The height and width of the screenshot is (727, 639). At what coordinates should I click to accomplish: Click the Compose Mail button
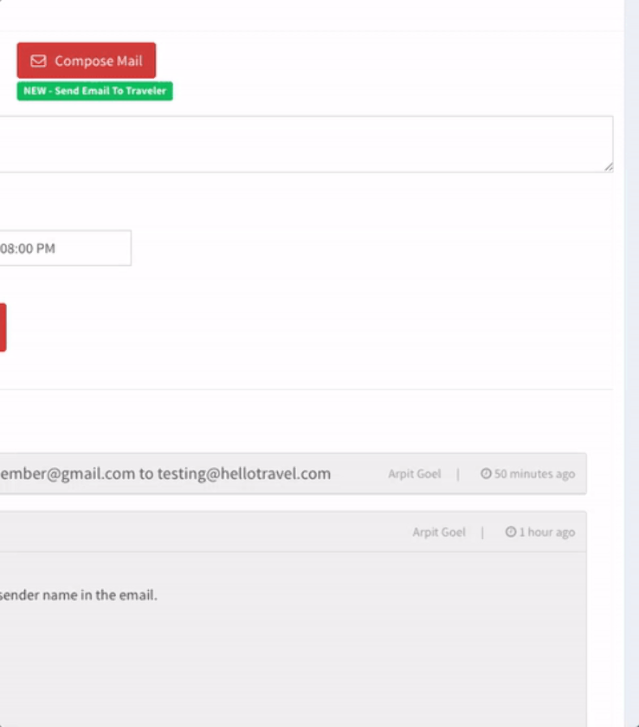click(87, 61)
